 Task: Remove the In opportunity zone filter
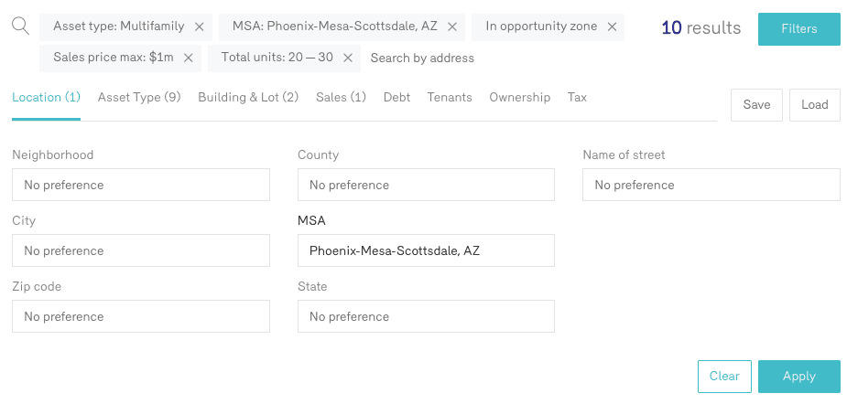[613, 27]
